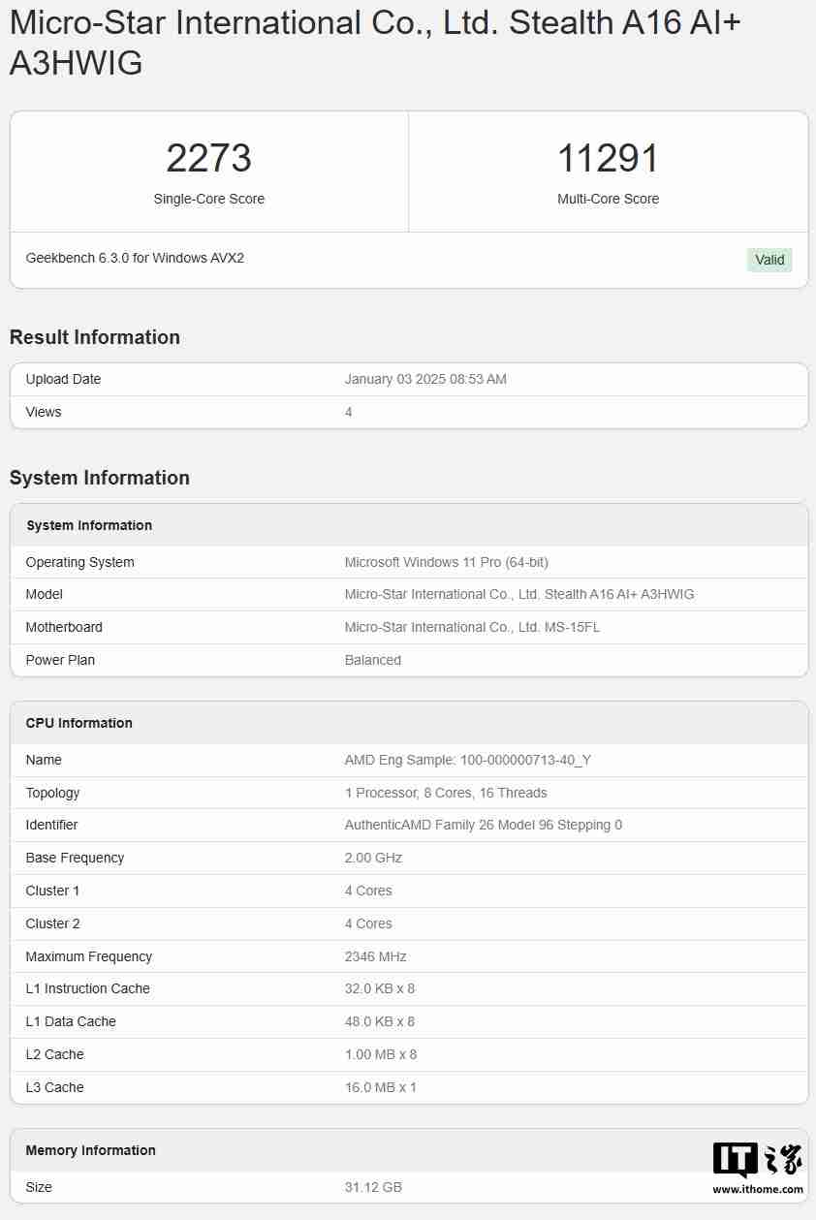Select the Result Information heading

pyautogui.click(x=95, y=337)
